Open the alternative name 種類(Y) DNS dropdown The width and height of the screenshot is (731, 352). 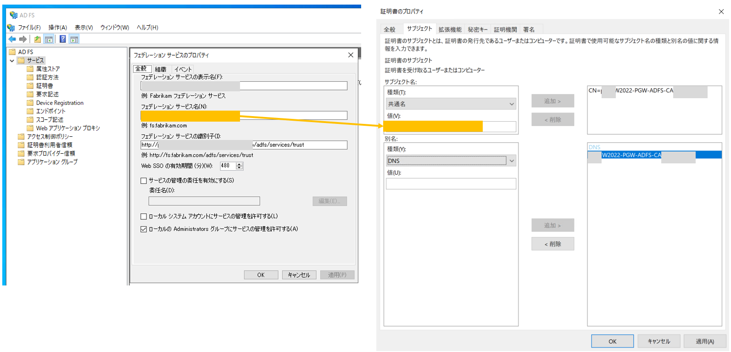(x=452, y=161)
